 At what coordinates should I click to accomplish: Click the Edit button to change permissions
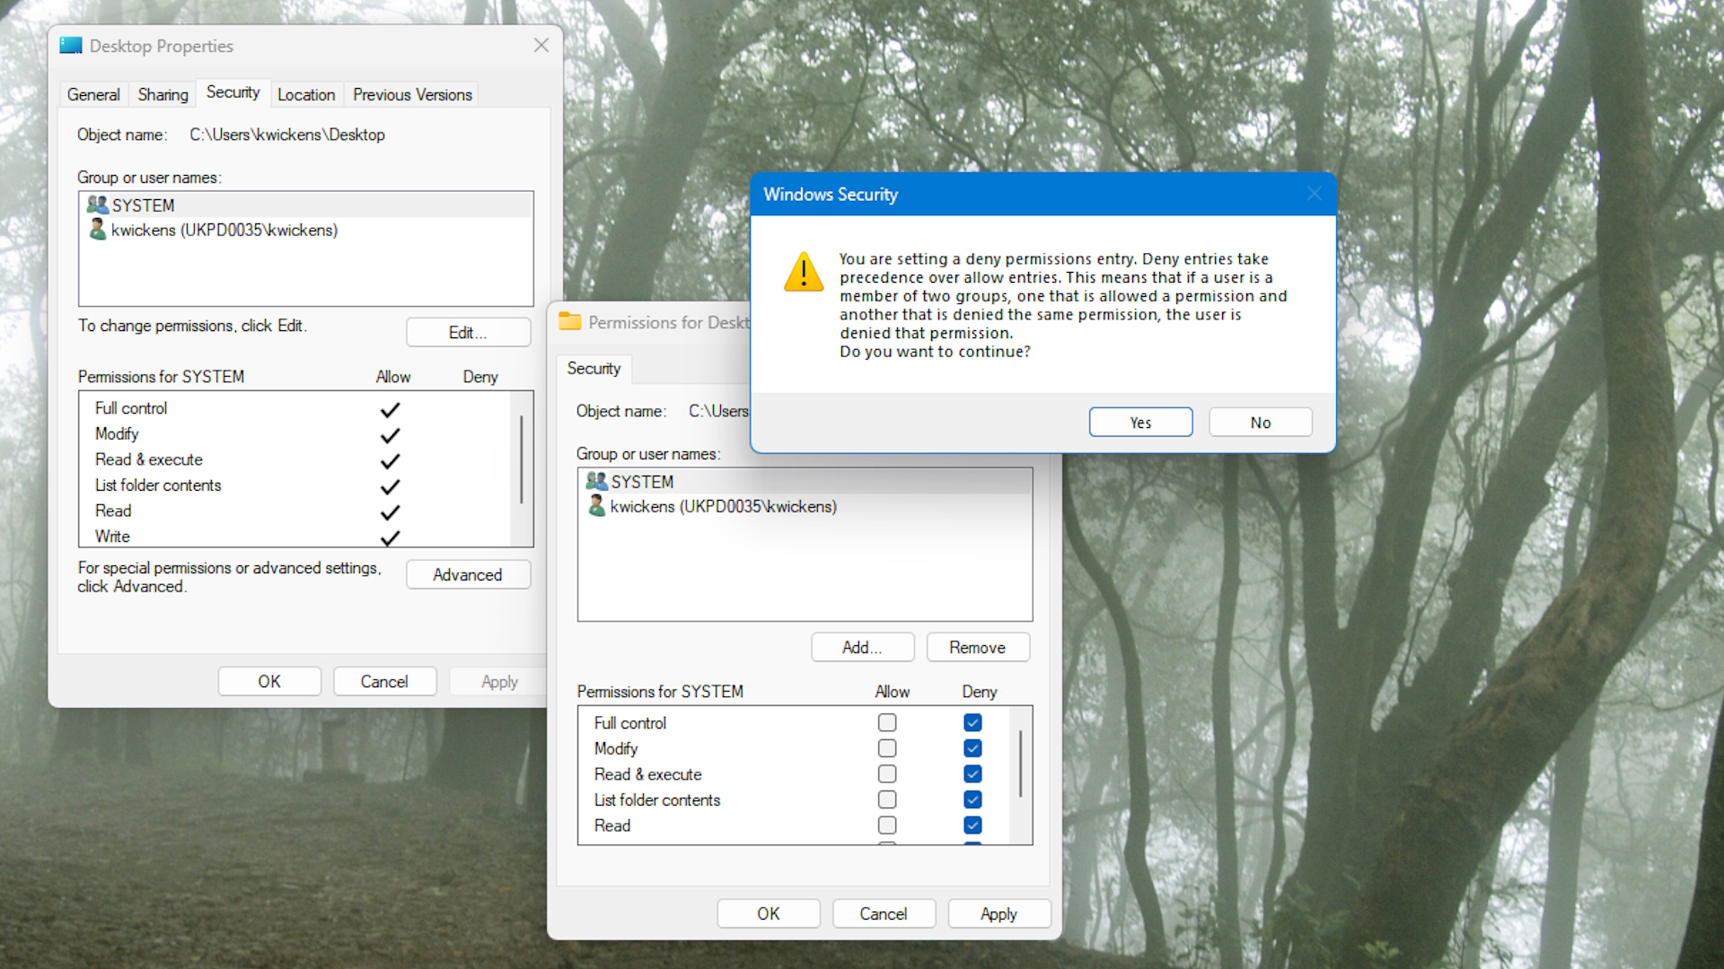point(465,333)
